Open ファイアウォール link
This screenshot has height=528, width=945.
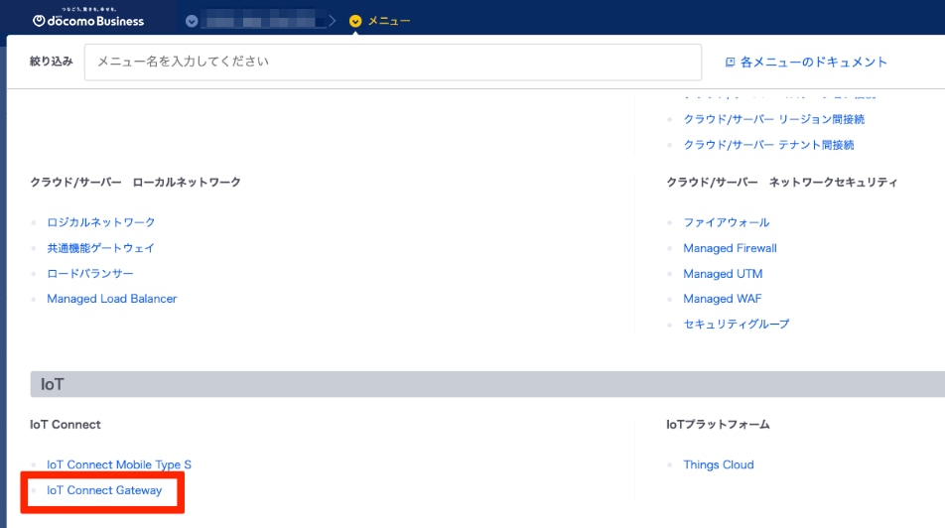(727, 222)
